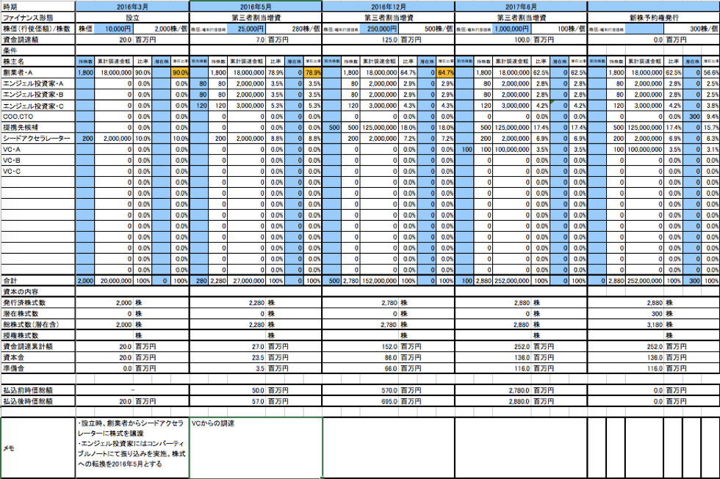Click the 25,000円 share price cell

[x=246, y=29]
